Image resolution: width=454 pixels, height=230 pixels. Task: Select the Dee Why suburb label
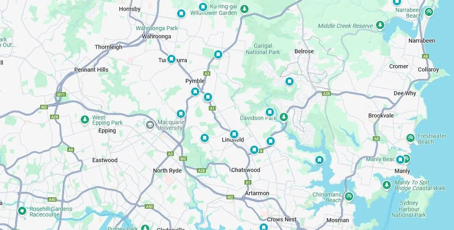[x=405, y=93]
